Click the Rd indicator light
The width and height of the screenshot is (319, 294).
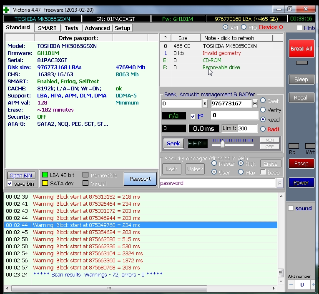294,146
